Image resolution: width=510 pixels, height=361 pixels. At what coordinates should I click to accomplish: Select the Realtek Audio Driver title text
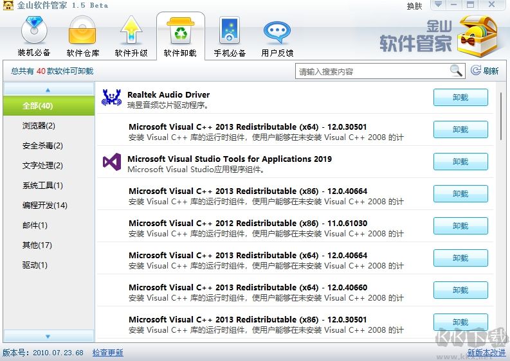(x=168, y=94)
